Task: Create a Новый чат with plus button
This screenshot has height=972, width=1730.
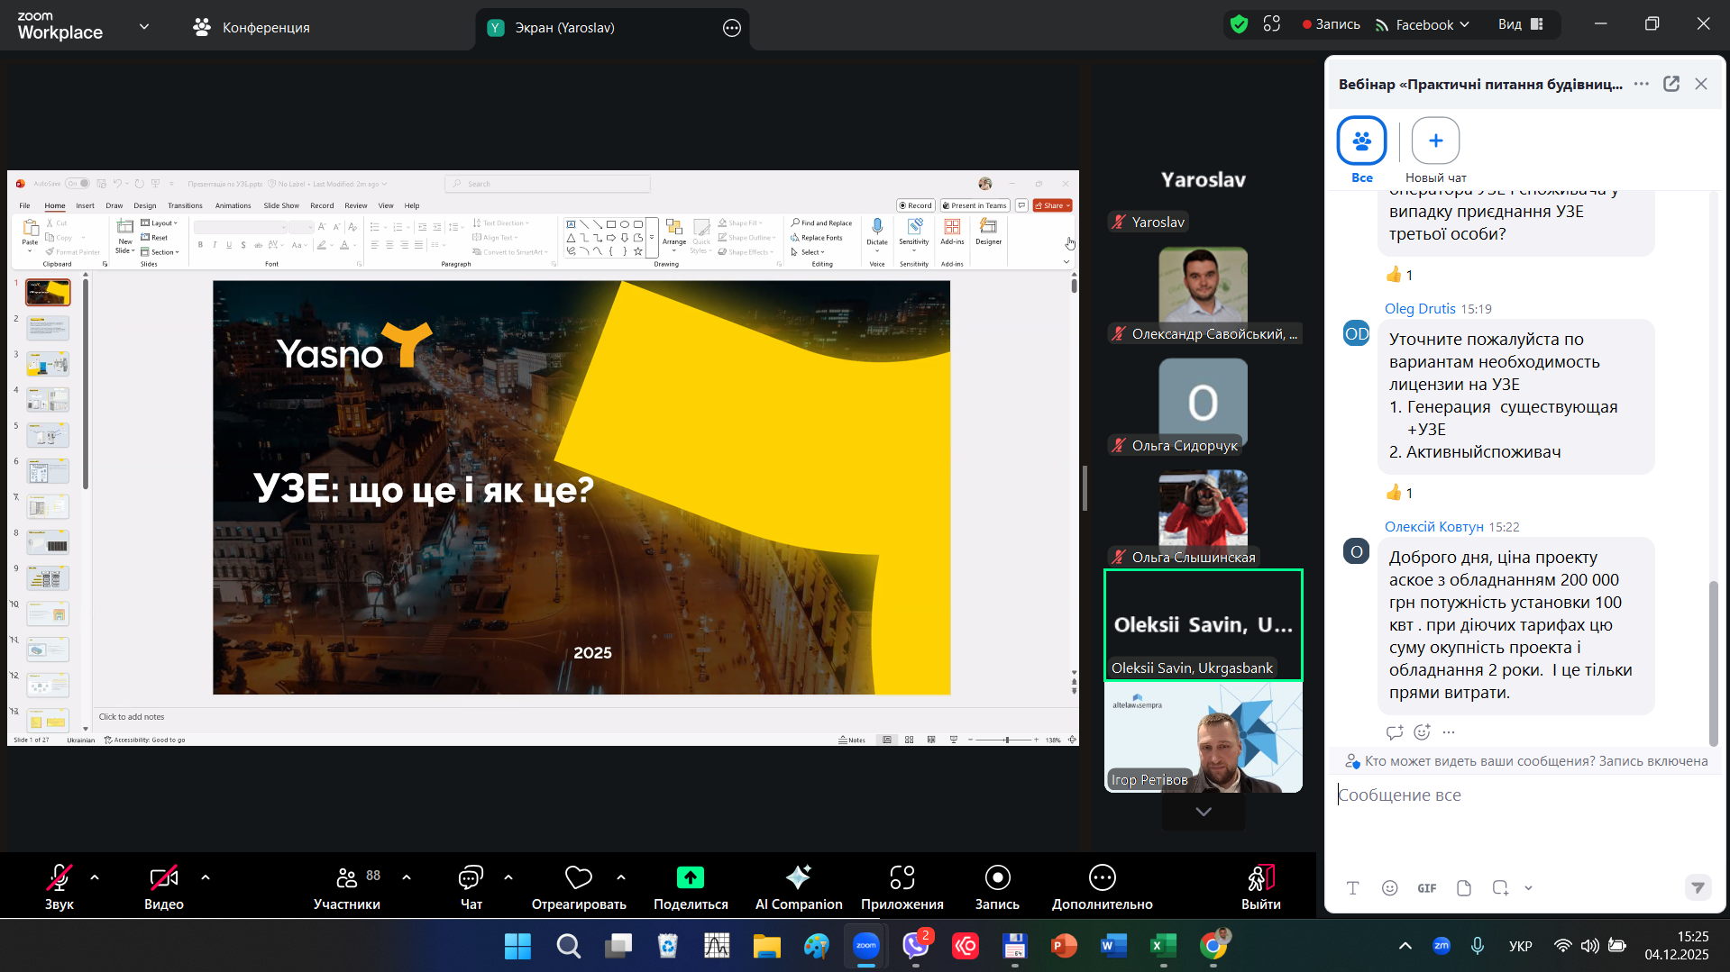Action: (x=1435, y=141)
